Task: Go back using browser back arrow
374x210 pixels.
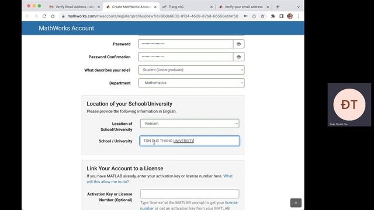Action: 27,16
